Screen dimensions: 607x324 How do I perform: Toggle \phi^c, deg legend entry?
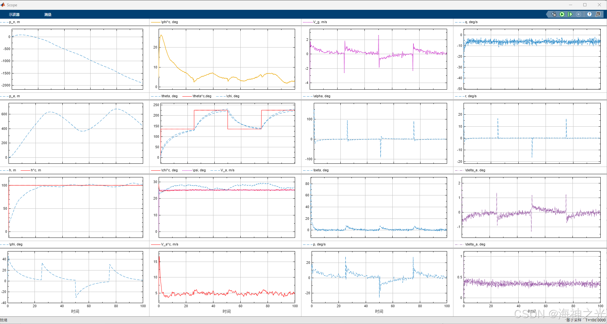click(x=165, y=22)
